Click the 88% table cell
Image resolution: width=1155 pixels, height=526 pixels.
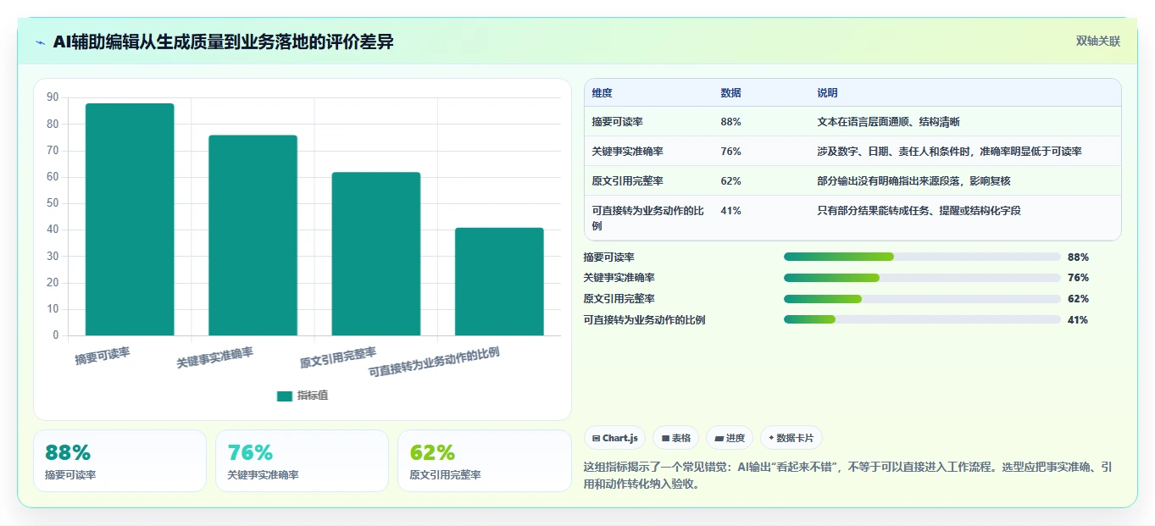tap(731, 122)
